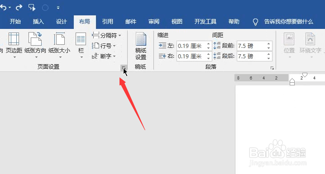Viewport: 325px width, 174px height.
Task: Open the 页边距 margins menu
Action: click(x=14, y=45)
